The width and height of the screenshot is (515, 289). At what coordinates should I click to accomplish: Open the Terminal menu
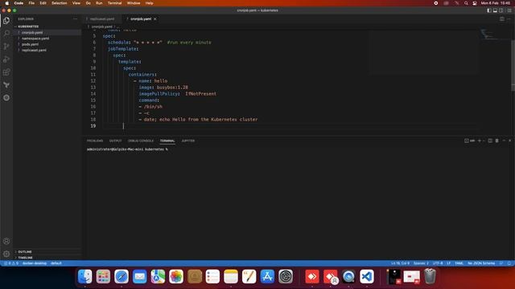coord(114,3)
